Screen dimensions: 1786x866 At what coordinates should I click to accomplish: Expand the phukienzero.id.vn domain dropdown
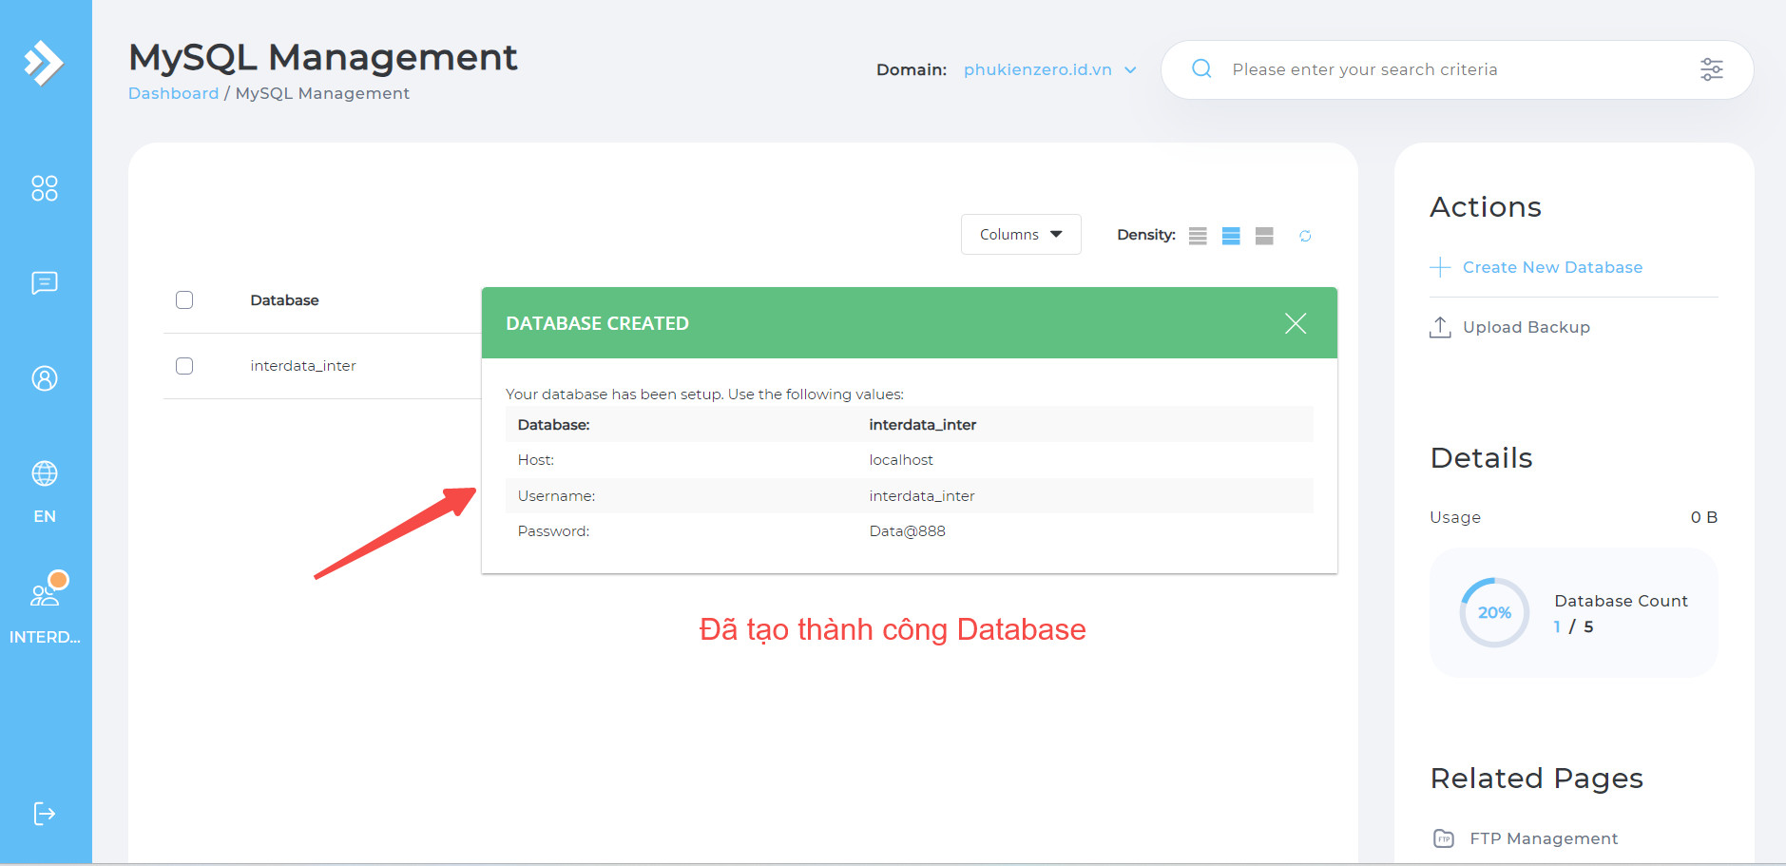(x=1049, y=69)
